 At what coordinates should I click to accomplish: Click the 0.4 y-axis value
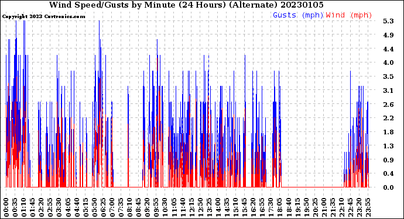click(x=388, y=174)
